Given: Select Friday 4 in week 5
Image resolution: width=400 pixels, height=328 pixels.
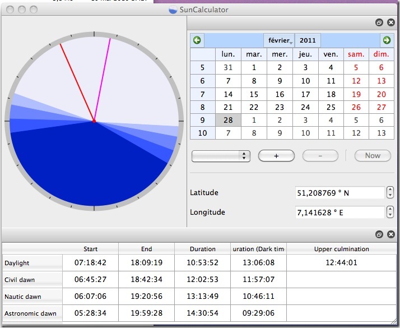Looking at the screenshot, I should (x=331, y=67).
